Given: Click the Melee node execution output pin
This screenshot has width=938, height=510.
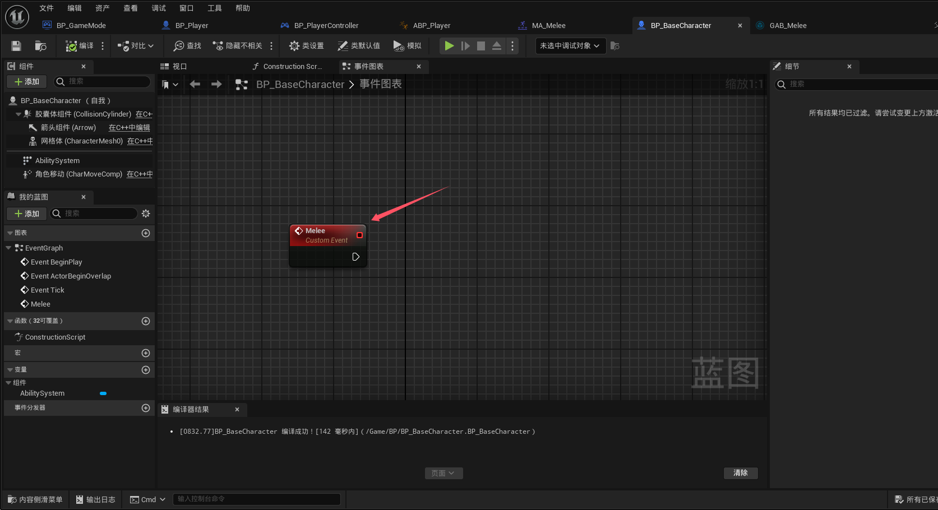Looking at the screenshot, I should click(x=356, y=257).
